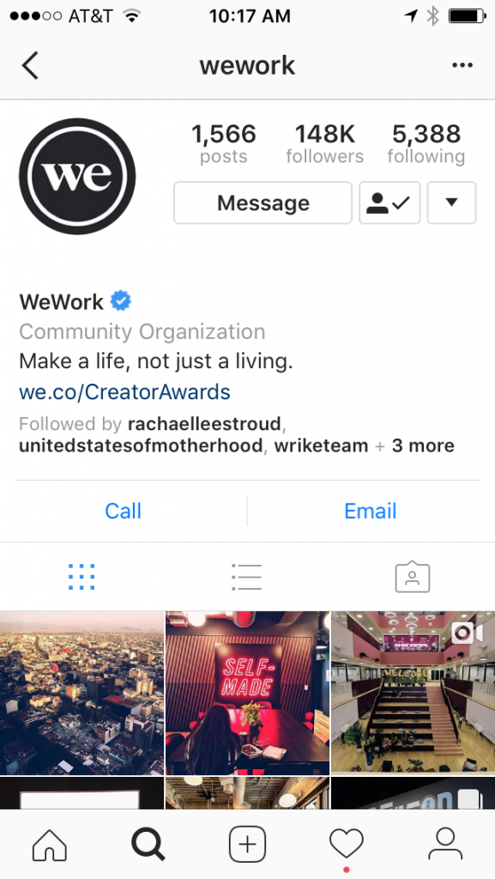This screenshot has width=495, height=879.
Task: Go to your own profile icon
Action: 445,845
